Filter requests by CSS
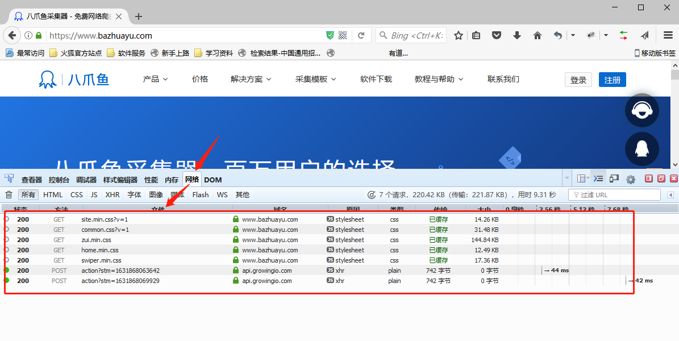Image resolution: width=679 pixels, height=341 pixels. [77, 195]
